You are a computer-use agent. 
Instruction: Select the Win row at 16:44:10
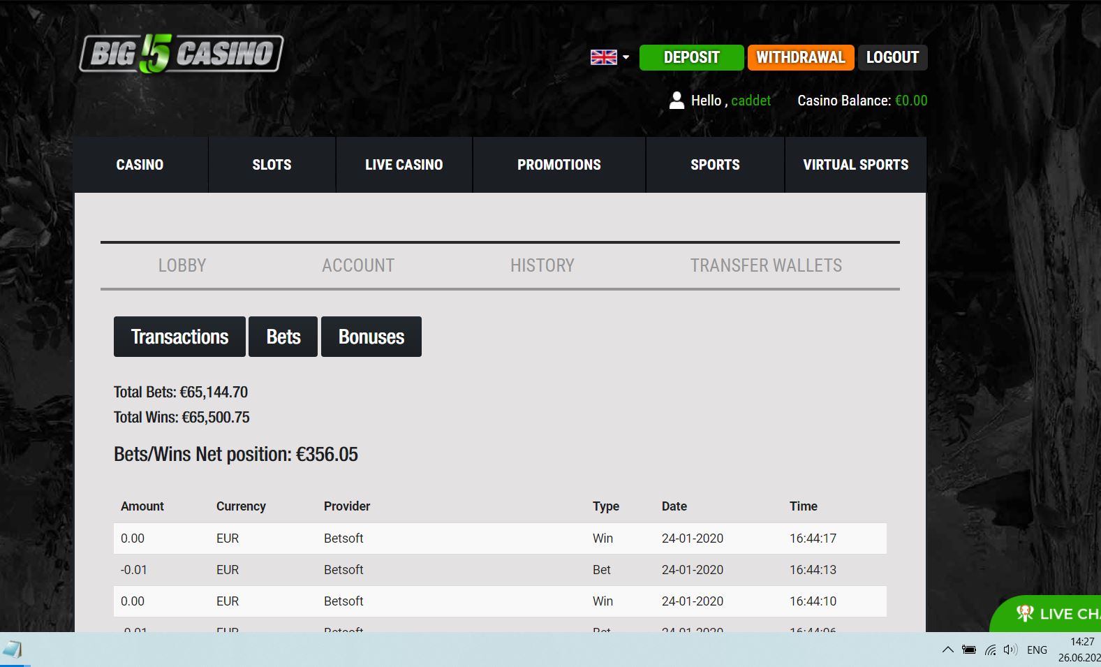[500, 601]
